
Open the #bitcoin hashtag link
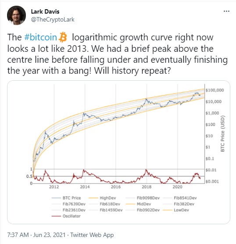pyautogui.click(x=41, y=37)
